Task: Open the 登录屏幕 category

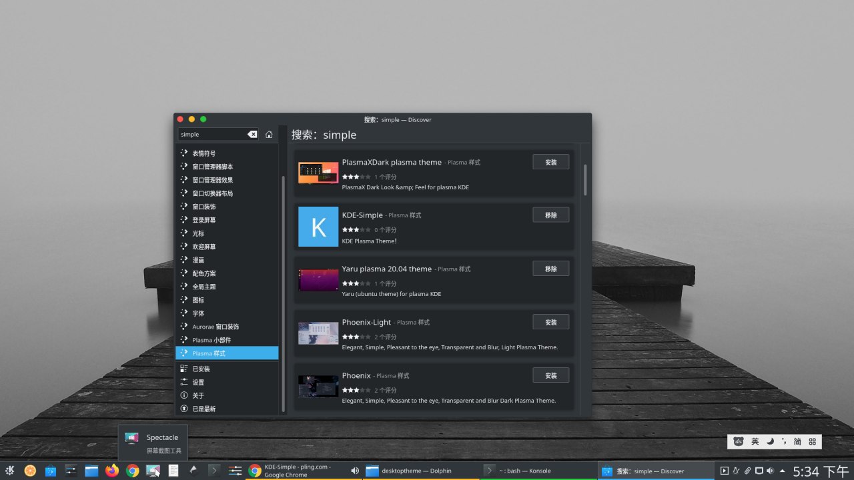Action: coord(227,220)
